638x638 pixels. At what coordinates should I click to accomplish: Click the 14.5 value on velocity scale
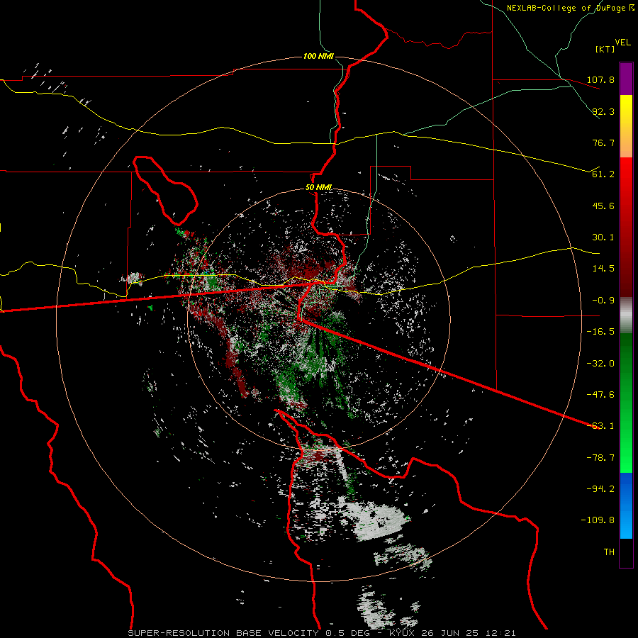point(603,269)
